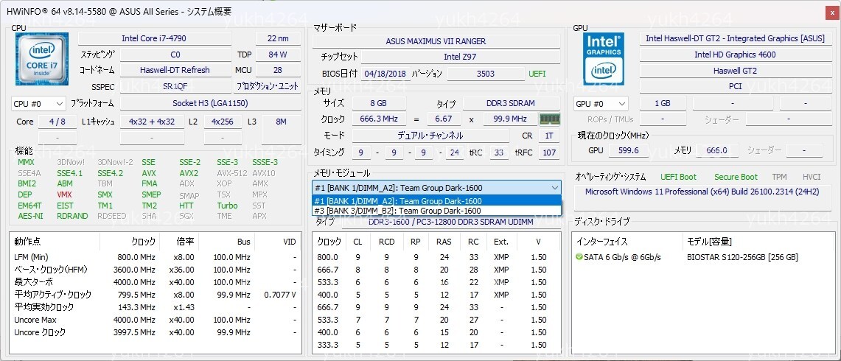Click the GPU clock 599.6 value
The width and height of the screenshot is (841, 361).
coord(628,151)
